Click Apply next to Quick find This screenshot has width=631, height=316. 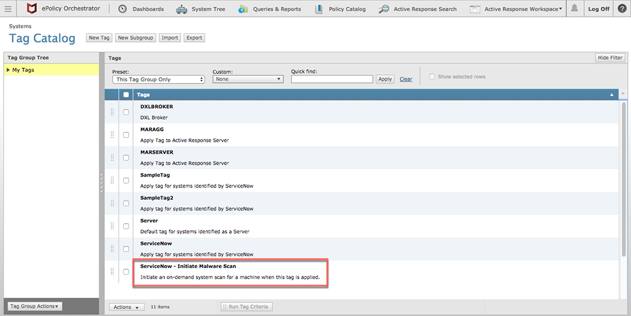(x=385, y=79)
